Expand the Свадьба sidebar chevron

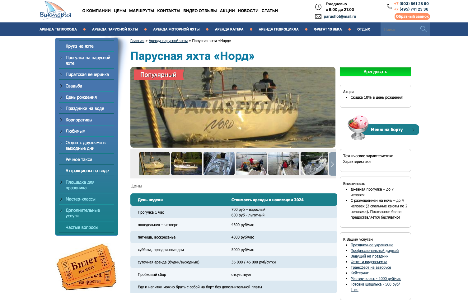(61, 86)
